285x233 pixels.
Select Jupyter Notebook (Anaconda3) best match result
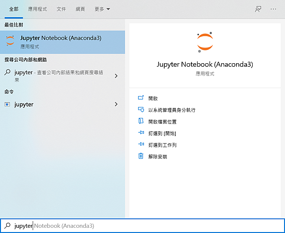point(62,42)
